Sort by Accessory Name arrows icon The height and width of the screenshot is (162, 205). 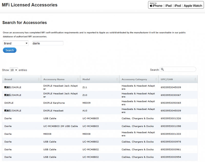pos(78,79)
